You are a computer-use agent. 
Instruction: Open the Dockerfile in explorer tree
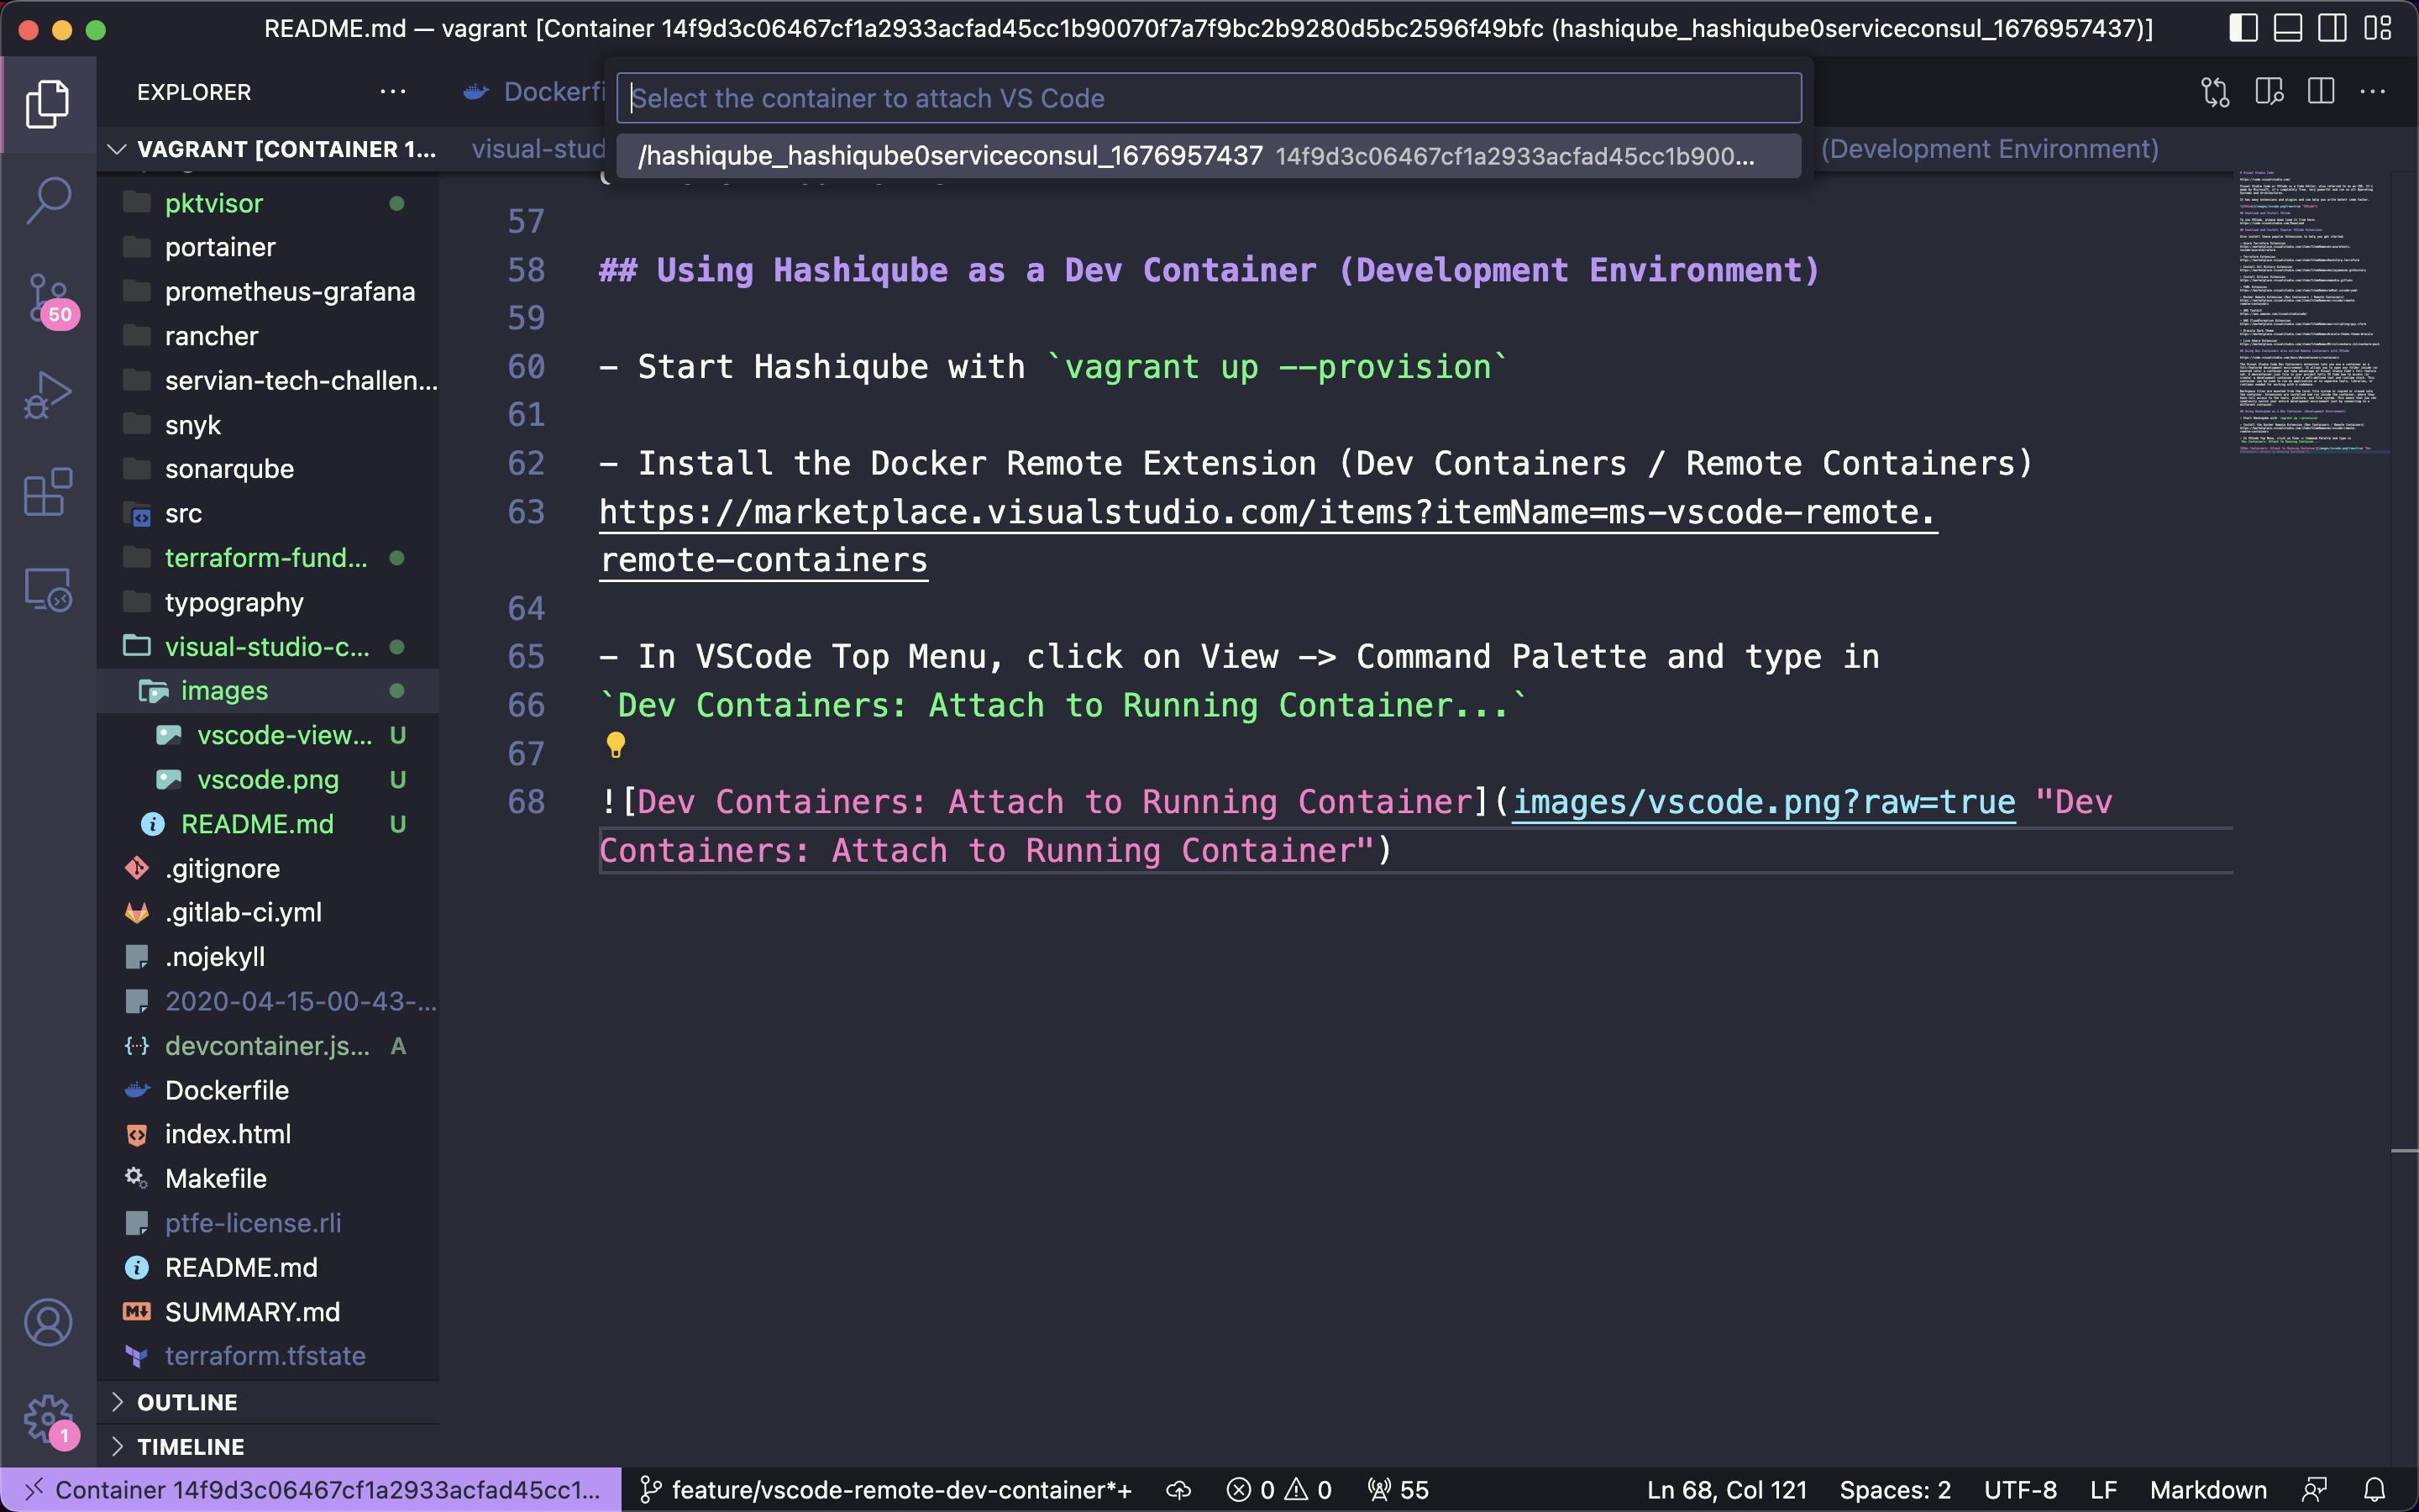tap(268, 1090)
